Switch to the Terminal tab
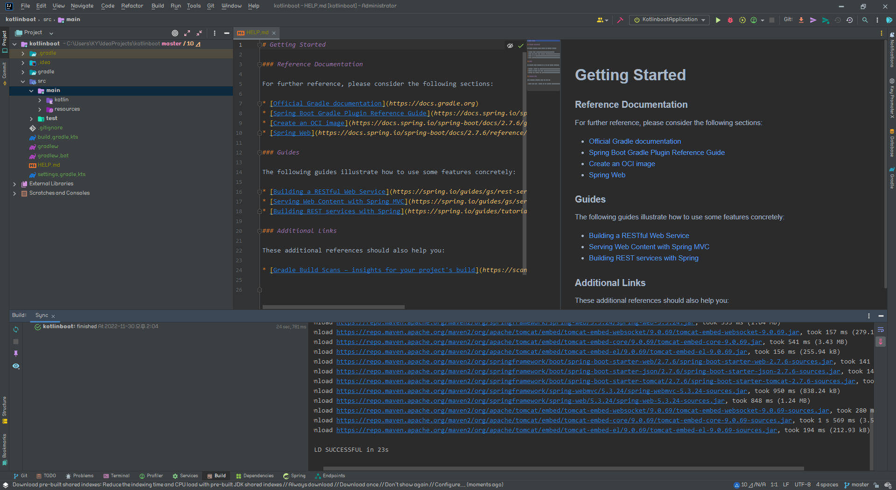The width and height of the screenshot is (896, 490). coord(116,476)
